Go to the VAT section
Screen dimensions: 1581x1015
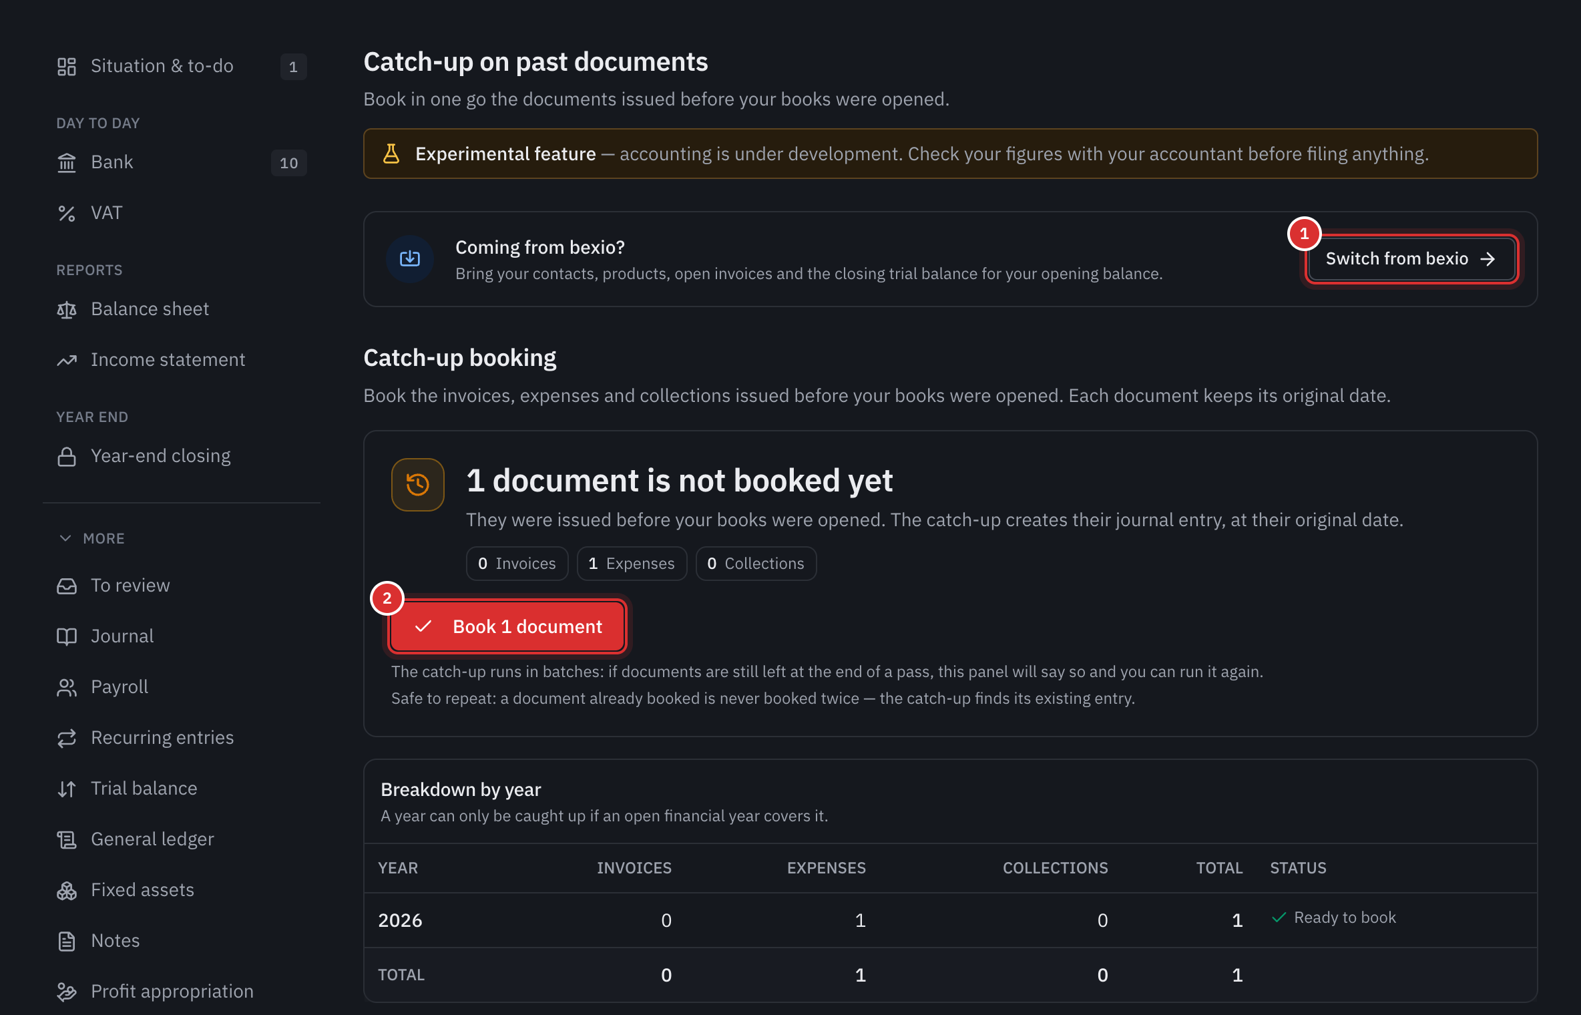click(182, 213)
